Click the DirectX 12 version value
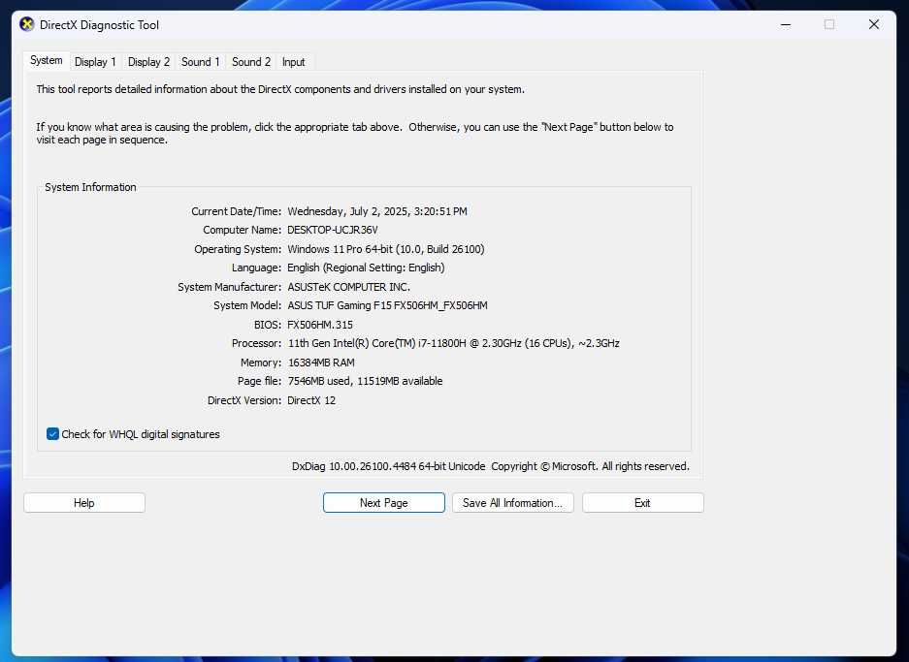 pos(311,400)
